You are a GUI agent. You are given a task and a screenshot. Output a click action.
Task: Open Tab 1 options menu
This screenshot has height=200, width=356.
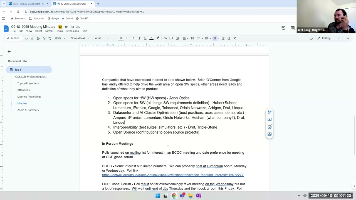click(47, 70)
